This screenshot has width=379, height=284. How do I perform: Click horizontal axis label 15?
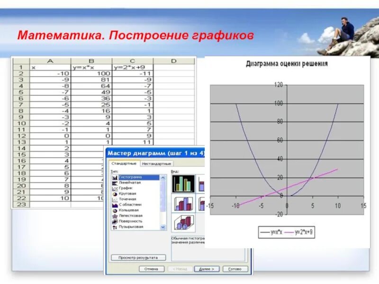pos(363,206)
